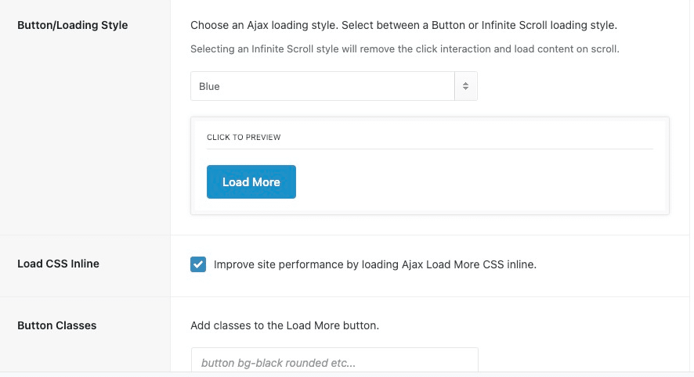Click the CLICK TO PREVIEW label
The width and height of the screenshot is (694, 377).
tap(244, 138)
